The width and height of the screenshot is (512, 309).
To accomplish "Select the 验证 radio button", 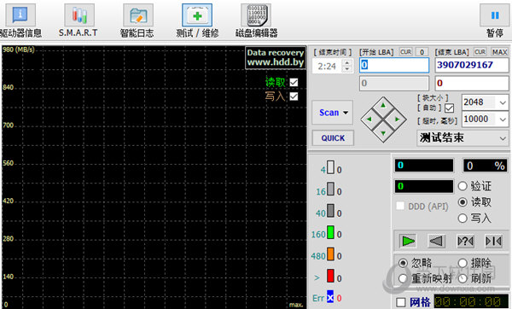I will point(463,186).
